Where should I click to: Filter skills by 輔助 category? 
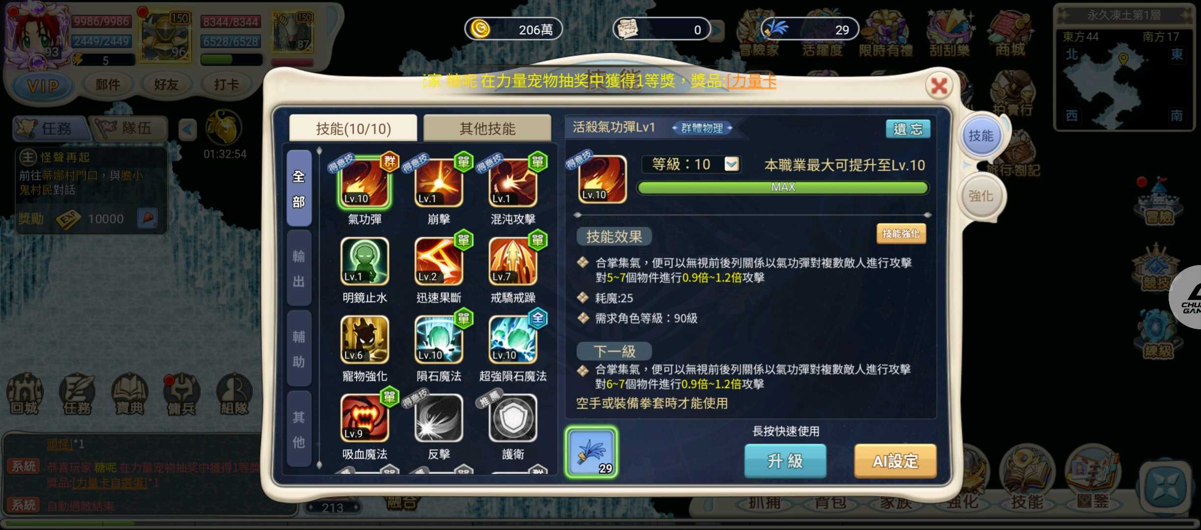(x=299, y=349)
